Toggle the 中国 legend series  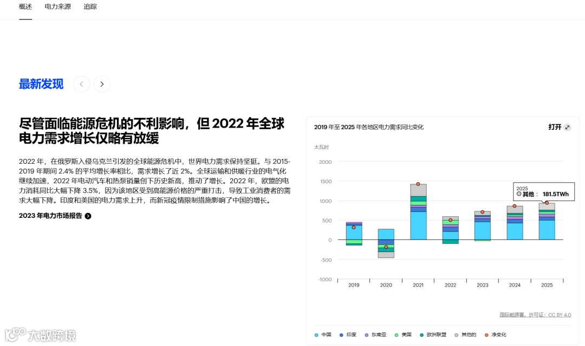[323, 335]
